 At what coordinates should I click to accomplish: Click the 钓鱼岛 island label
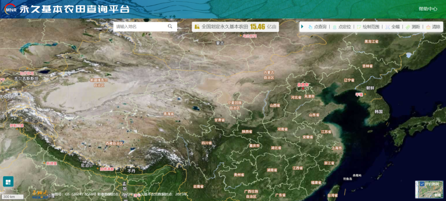pos(348,179)
